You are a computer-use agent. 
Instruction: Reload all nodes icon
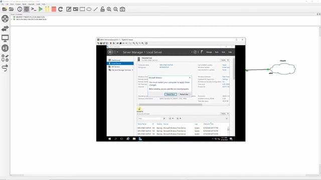60,9
